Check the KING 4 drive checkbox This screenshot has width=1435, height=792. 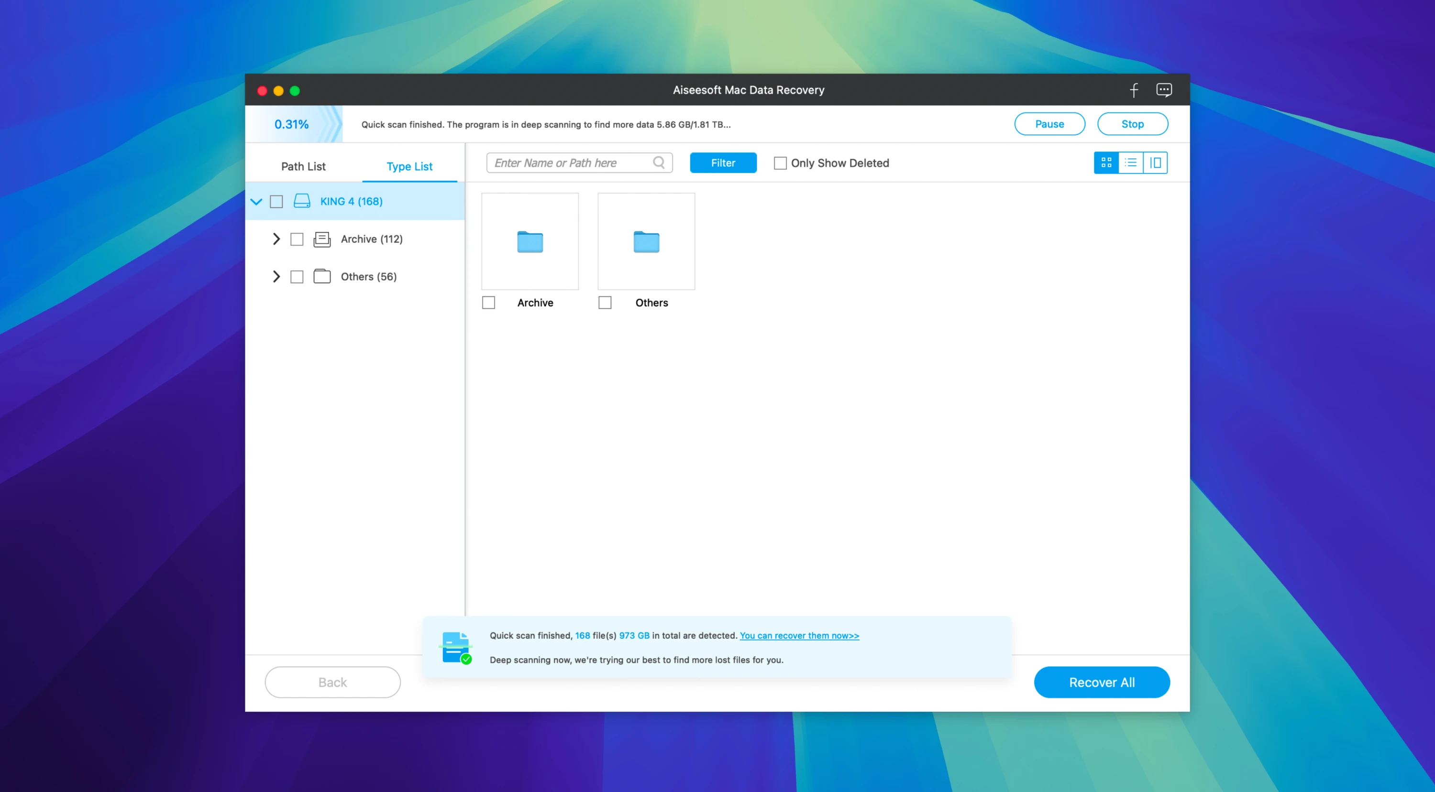[277, 202]
